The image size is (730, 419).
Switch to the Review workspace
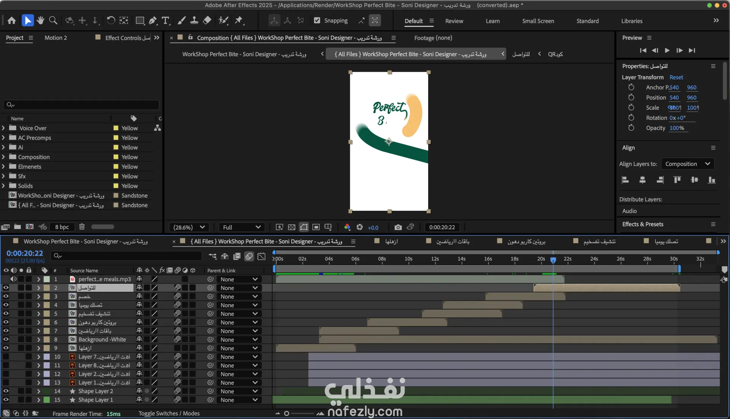454,21
